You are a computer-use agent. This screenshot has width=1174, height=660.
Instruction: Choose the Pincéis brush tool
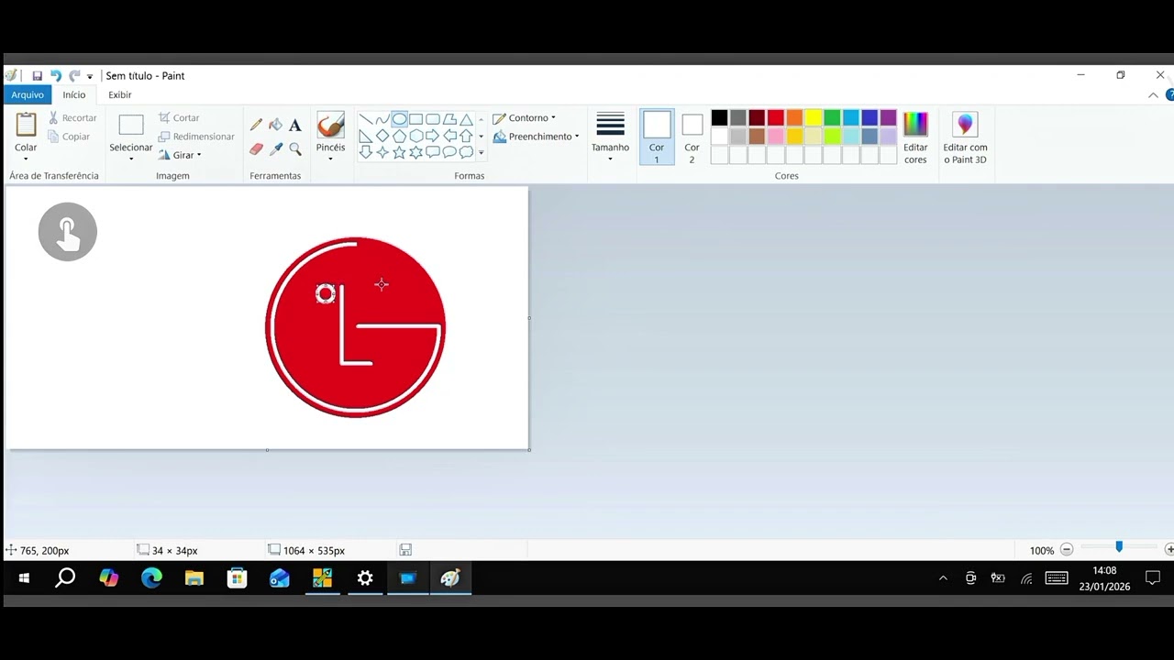pyautogui.click(x=330, y=126)
